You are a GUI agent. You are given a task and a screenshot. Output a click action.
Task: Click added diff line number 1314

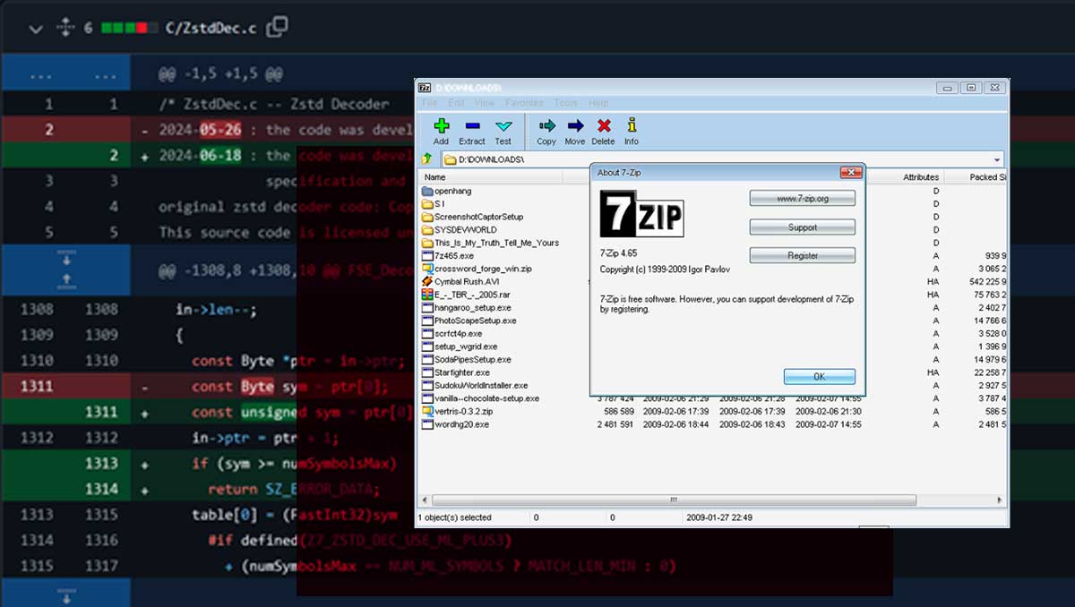[x=101, y=490]
